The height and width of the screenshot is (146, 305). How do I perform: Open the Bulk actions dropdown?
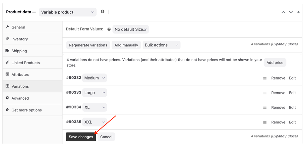161,45
